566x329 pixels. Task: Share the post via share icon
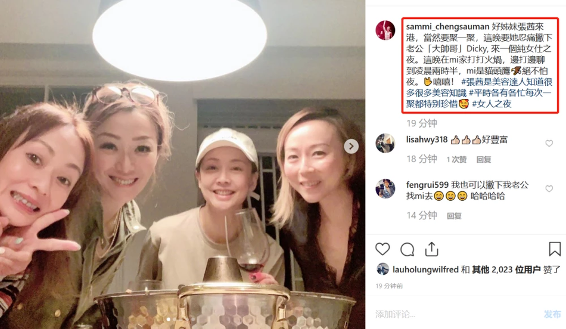tap(431, 249)
